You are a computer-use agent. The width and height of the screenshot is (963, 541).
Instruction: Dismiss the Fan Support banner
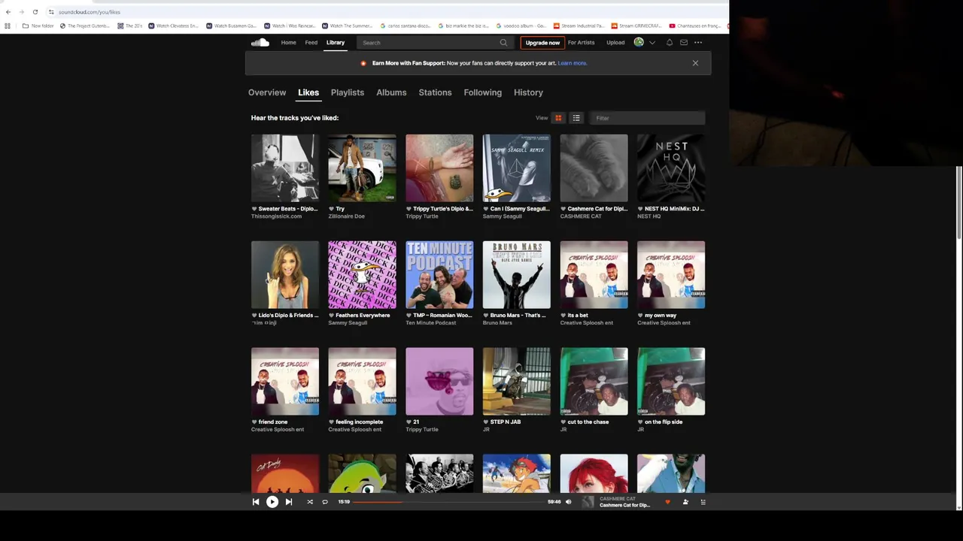(x=695, y=63)
